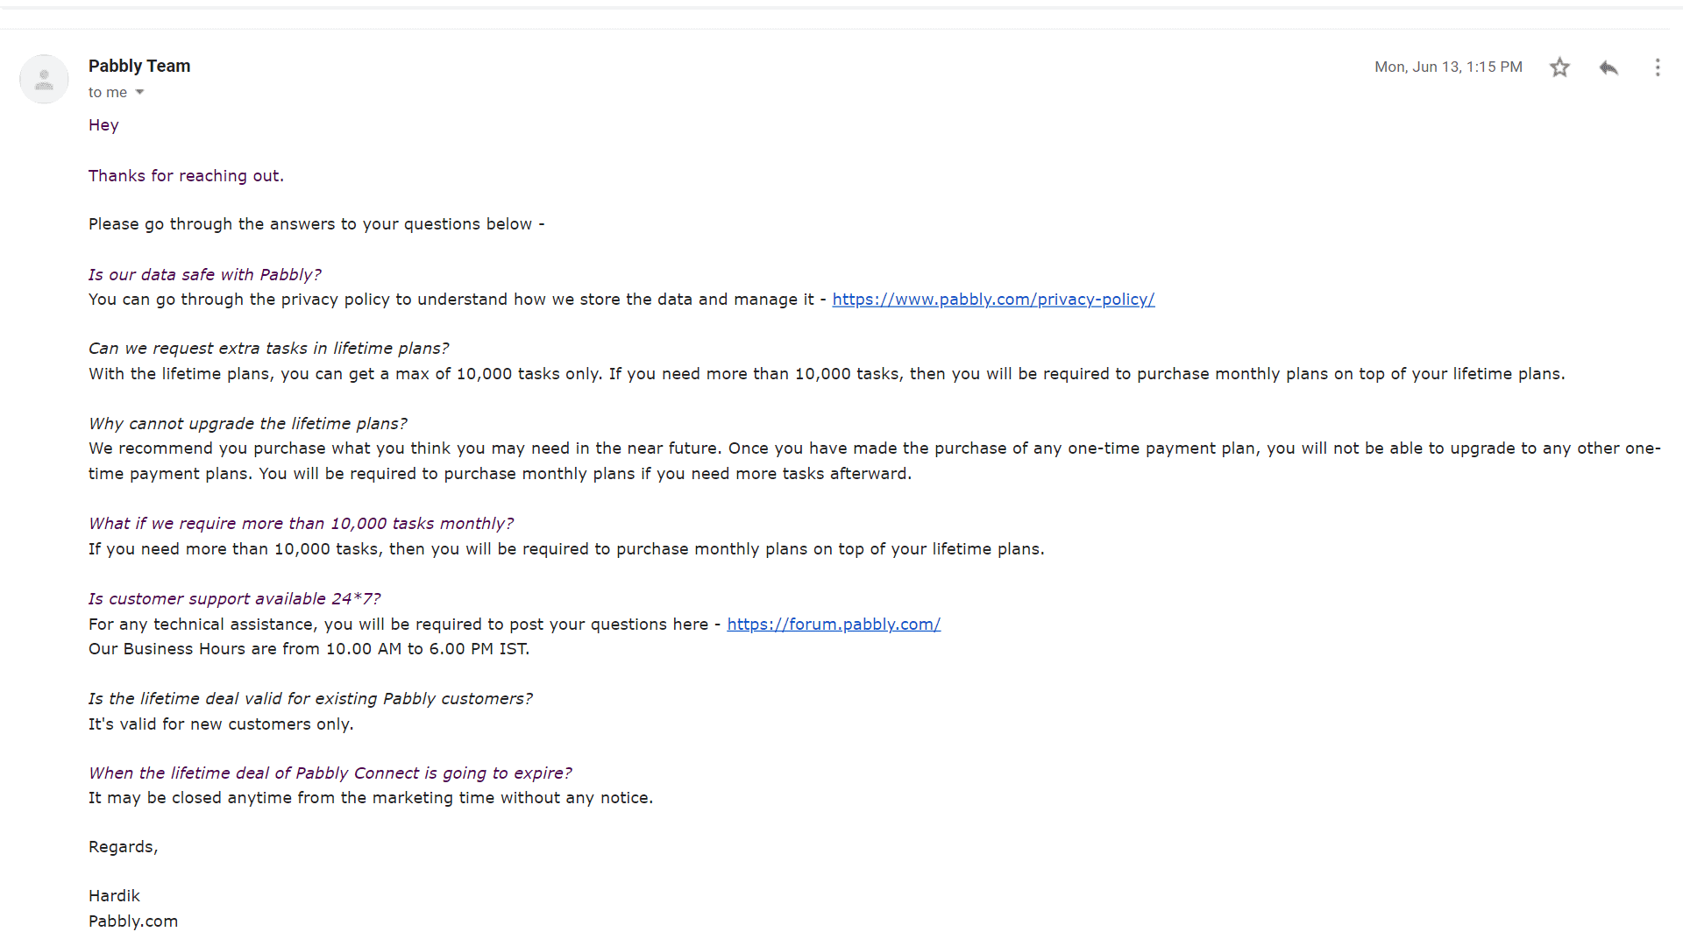Click "Can we request extra tasks" question text
This screenshot has width=1683, height=946.
pyautogui.click(x=268, y=349)
